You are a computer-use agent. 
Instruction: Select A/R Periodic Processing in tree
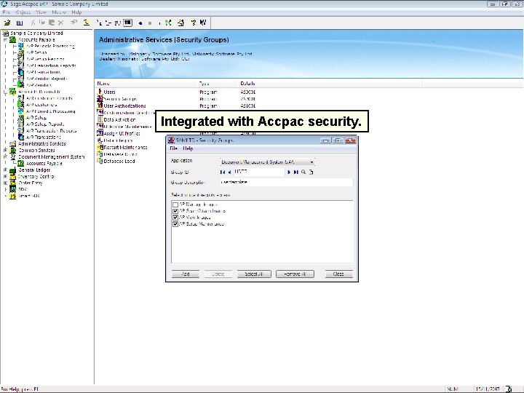(51, 111)
